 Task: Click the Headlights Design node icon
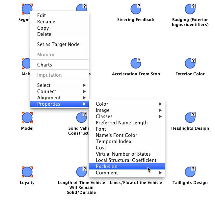tap(190, 118)
